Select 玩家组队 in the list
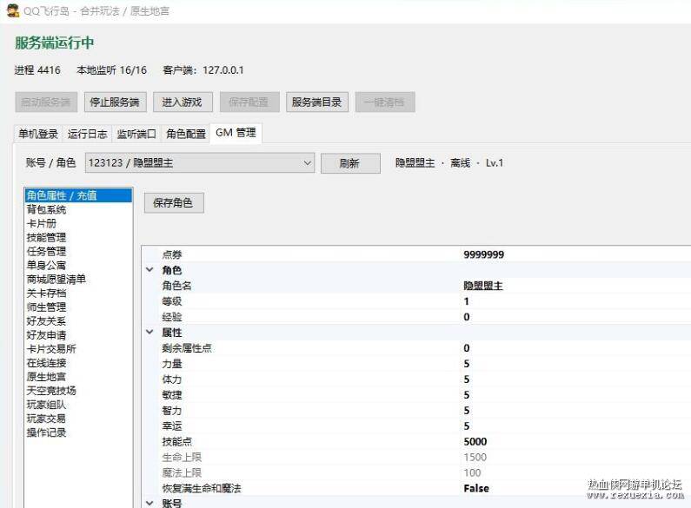 tap(78, 405)
